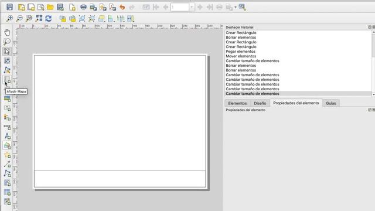Zoom in on the layout
375x211 pixels.
[x=9, y=18]
